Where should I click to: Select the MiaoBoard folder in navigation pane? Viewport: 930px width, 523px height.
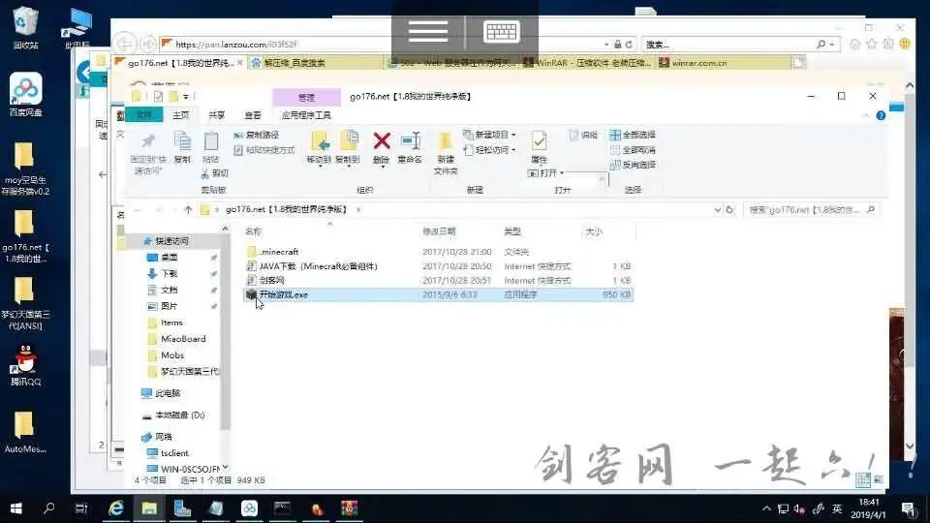(183, 339)
